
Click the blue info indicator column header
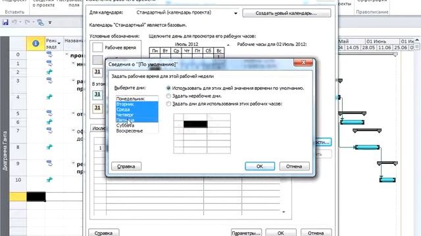click(x=36, y=43)
